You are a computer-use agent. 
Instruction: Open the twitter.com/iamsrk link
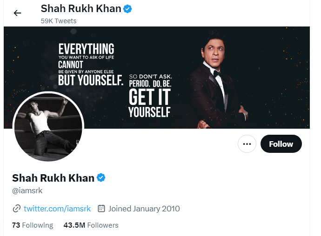point(57,209)
